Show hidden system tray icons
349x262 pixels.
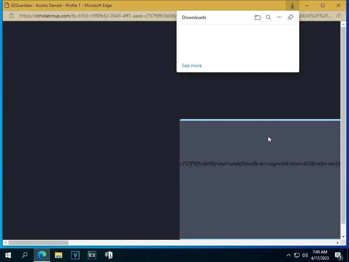pos(288,255)
